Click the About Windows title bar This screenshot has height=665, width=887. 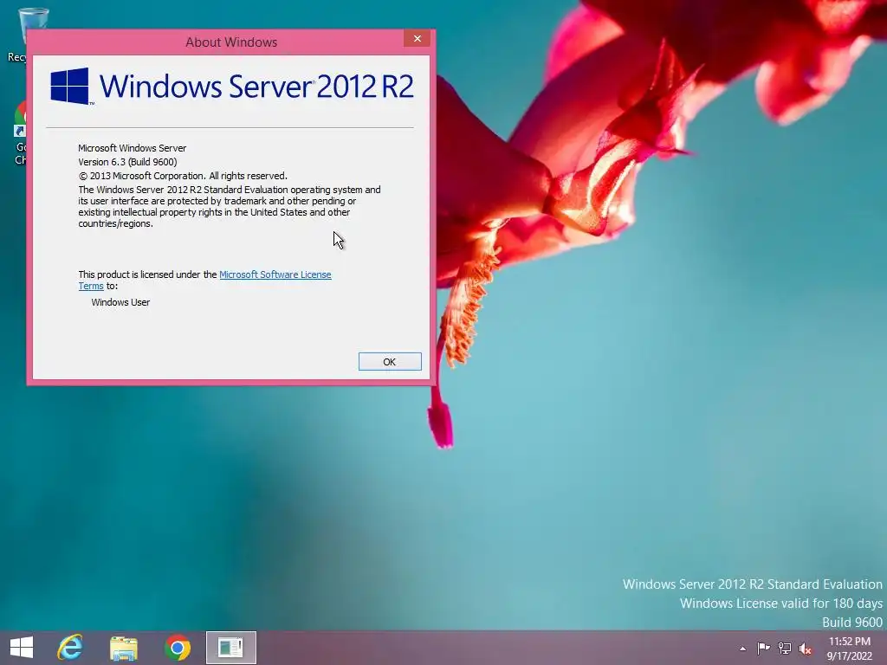231,42
